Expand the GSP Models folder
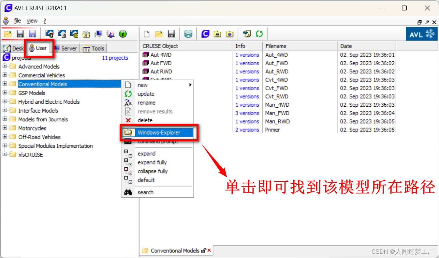 click(5, 93)
